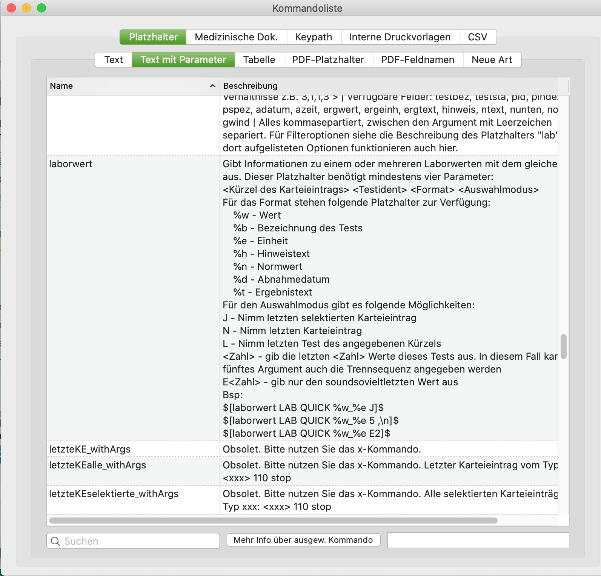Open the Neue Art sub-tab

(x=492, y=60)
